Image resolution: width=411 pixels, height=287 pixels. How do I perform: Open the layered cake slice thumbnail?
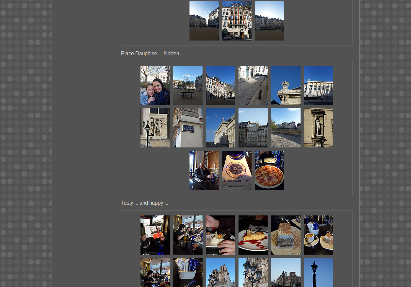(286, 235)
